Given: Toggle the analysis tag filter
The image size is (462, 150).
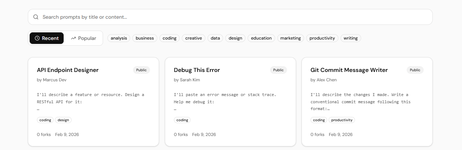Looking at the screenshot, I should coord(119,38).
